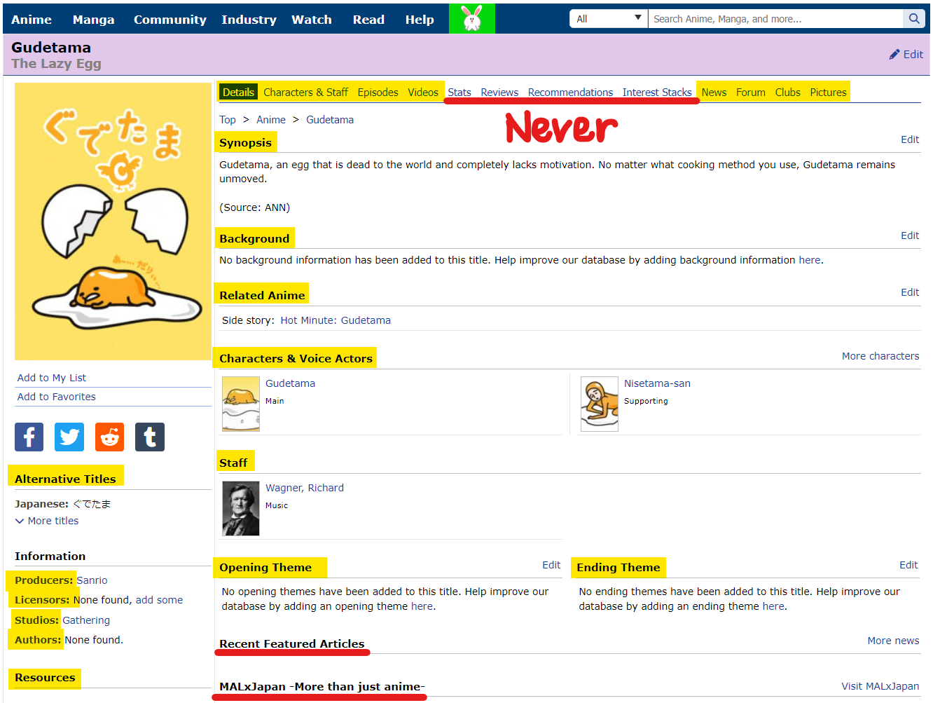
Task: Click in the search anime input field
Action: pyautogui.click(x=775, y=19)
